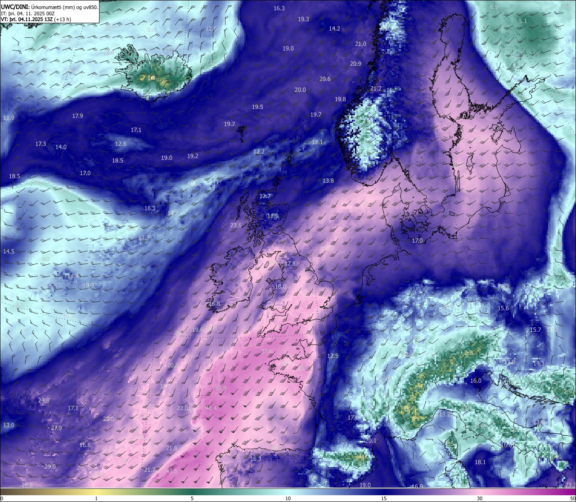Click the map value 19.8
Image resolution: width=576 pixels, height=502 pixels.
[340, 99]
